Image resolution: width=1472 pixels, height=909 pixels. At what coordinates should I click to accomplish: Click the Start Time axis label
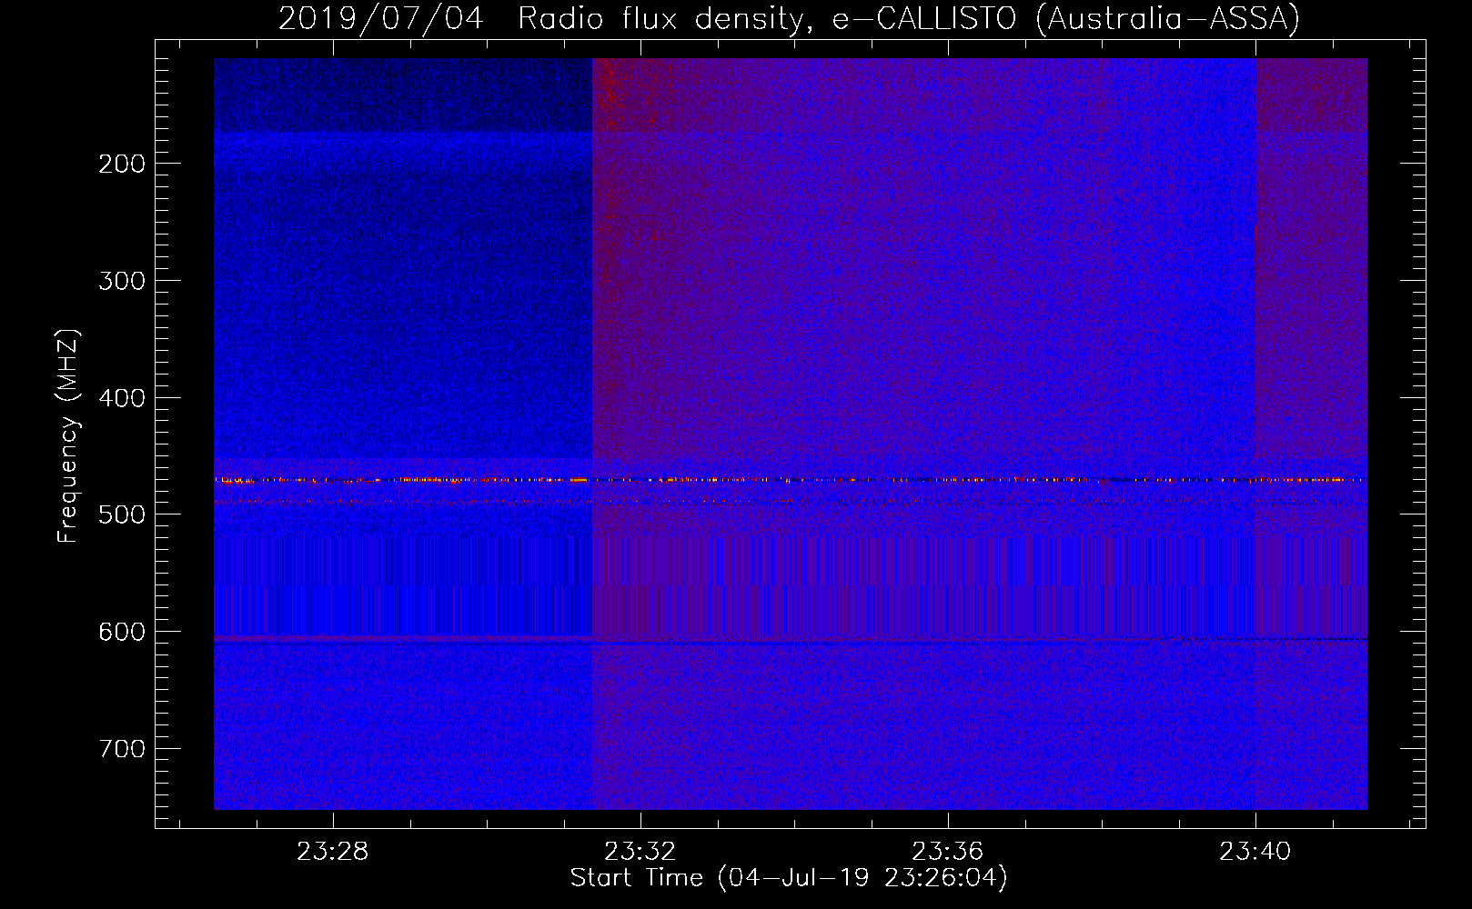(x=789, y=878)
